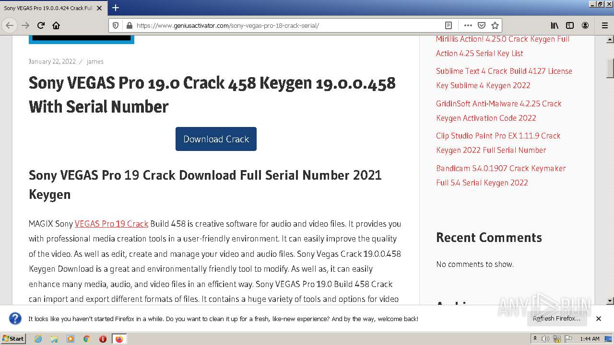Open Firefox hamburger application menu

[604, 25]
